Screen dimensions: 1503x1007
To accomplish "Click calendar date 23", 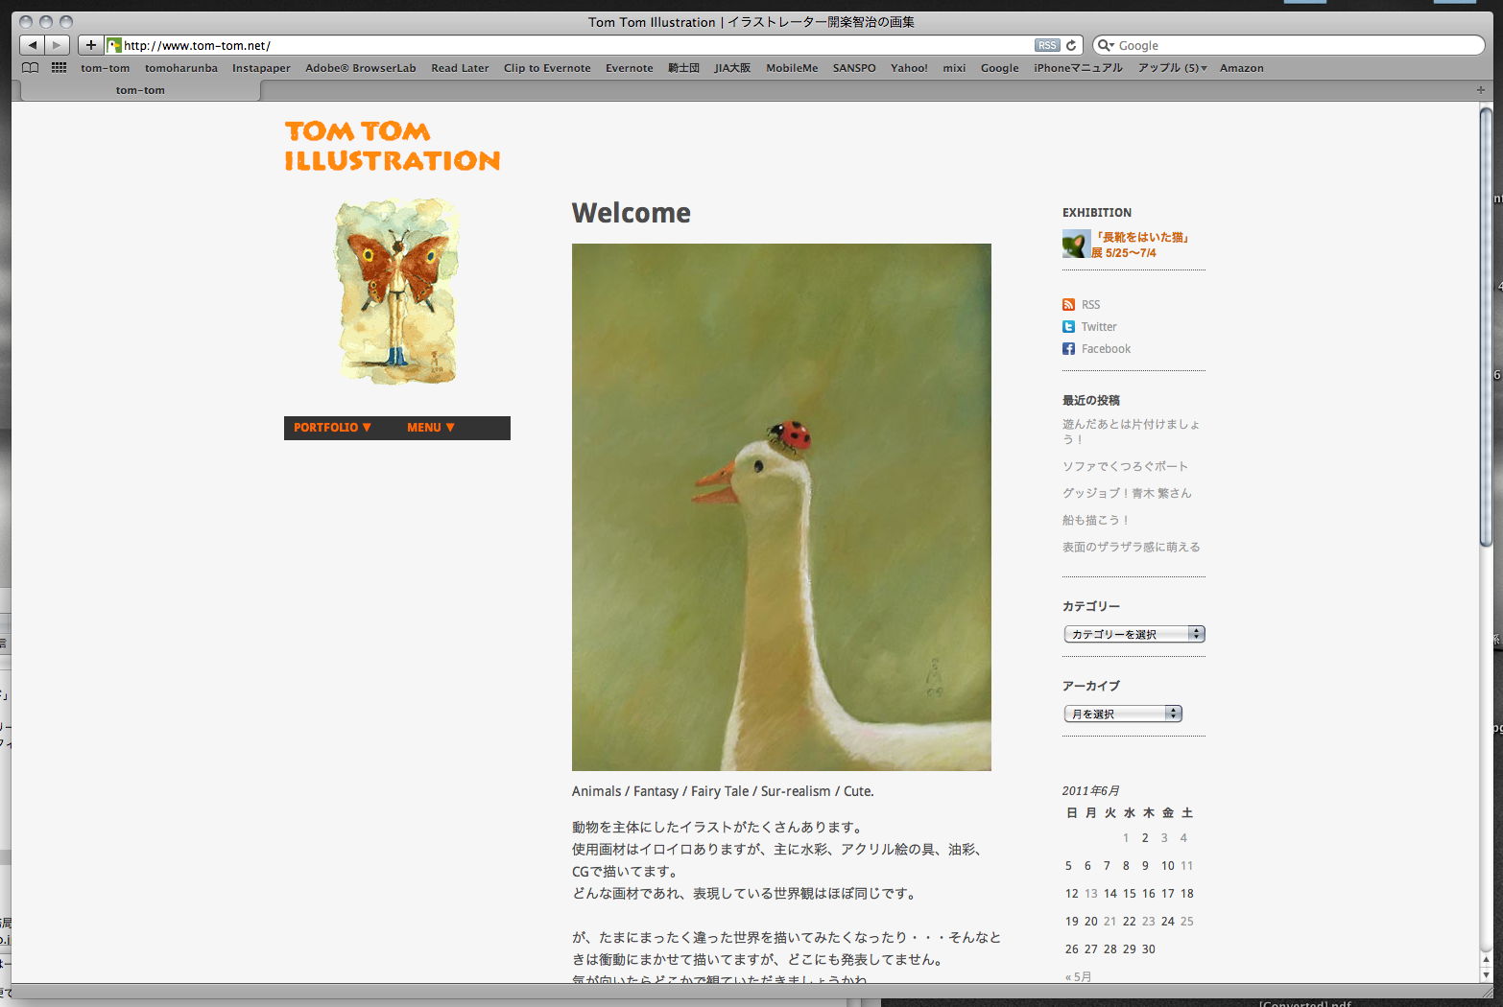I will point(1149,922).
